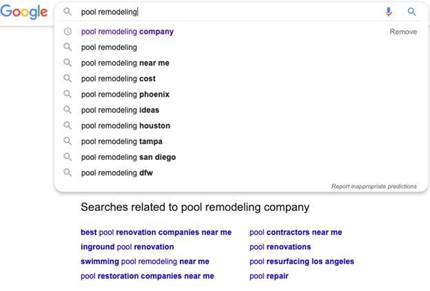Image resolution: width=430 pixels, height=291 pixels.
Task: Click search icon next to 'near me' suggestion
Action: click(68, 63)
